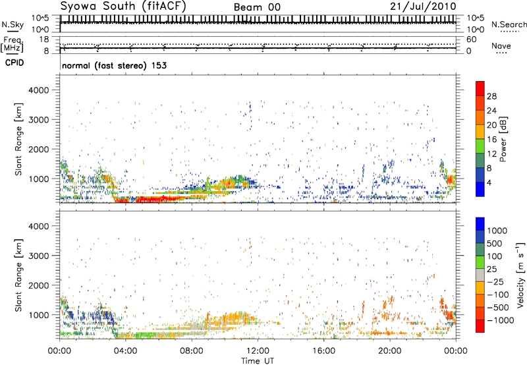Click the '18' tick on the frequency axis

pyautogui.click(x=44, y=40)
